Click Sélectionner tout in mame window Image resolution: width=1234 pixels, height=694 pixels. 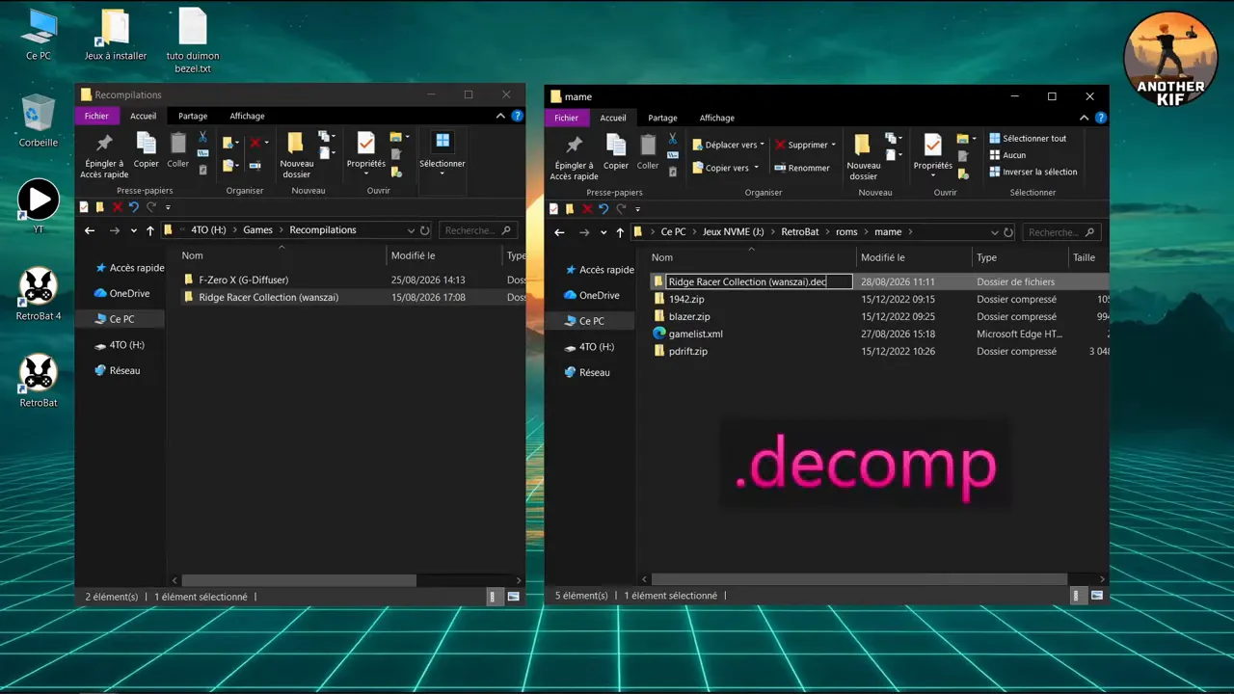point(1028,139)
